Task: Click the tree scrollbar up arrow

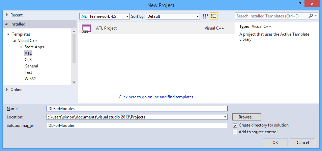Action: [74, 31]
